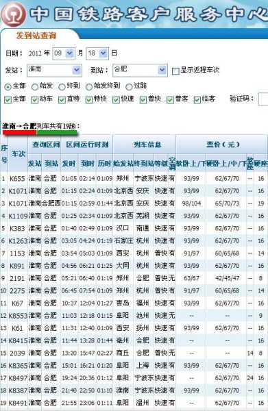Select train number K891
268x411 pixels.
[x=17, y=266]
